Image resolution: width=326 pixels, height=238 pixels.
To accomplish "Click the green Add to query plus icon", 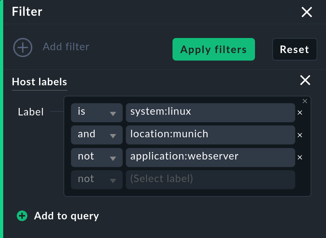I will (22, 216).
